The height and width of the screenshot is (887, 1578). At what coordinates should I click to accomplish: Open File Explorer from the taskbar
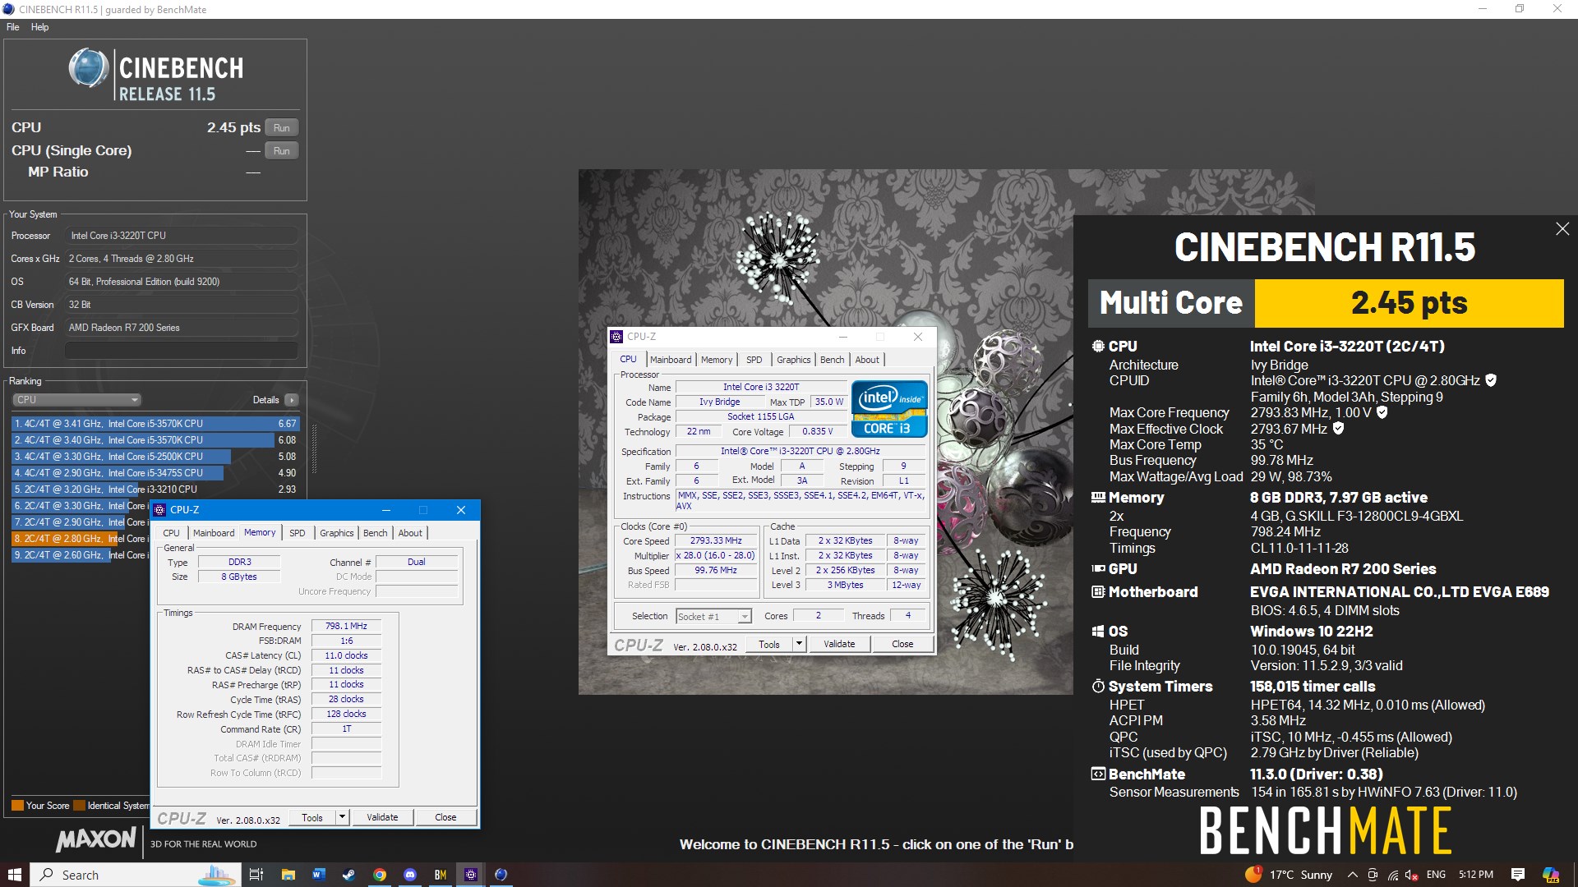(x=288, y=875)
